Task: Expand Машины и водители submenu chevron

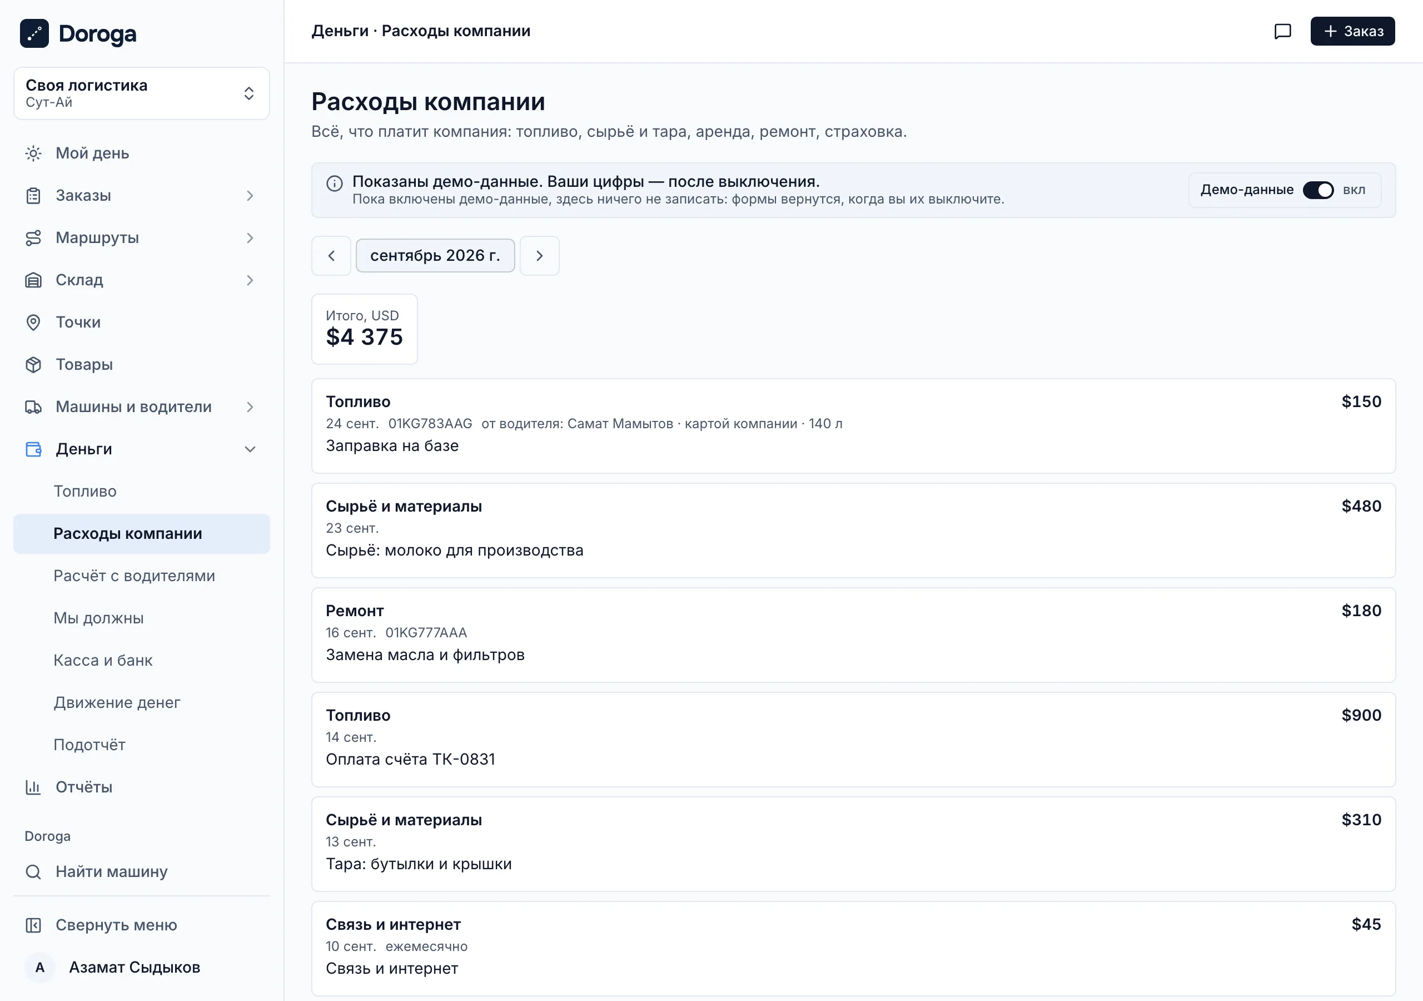Action: pos(250,407)
